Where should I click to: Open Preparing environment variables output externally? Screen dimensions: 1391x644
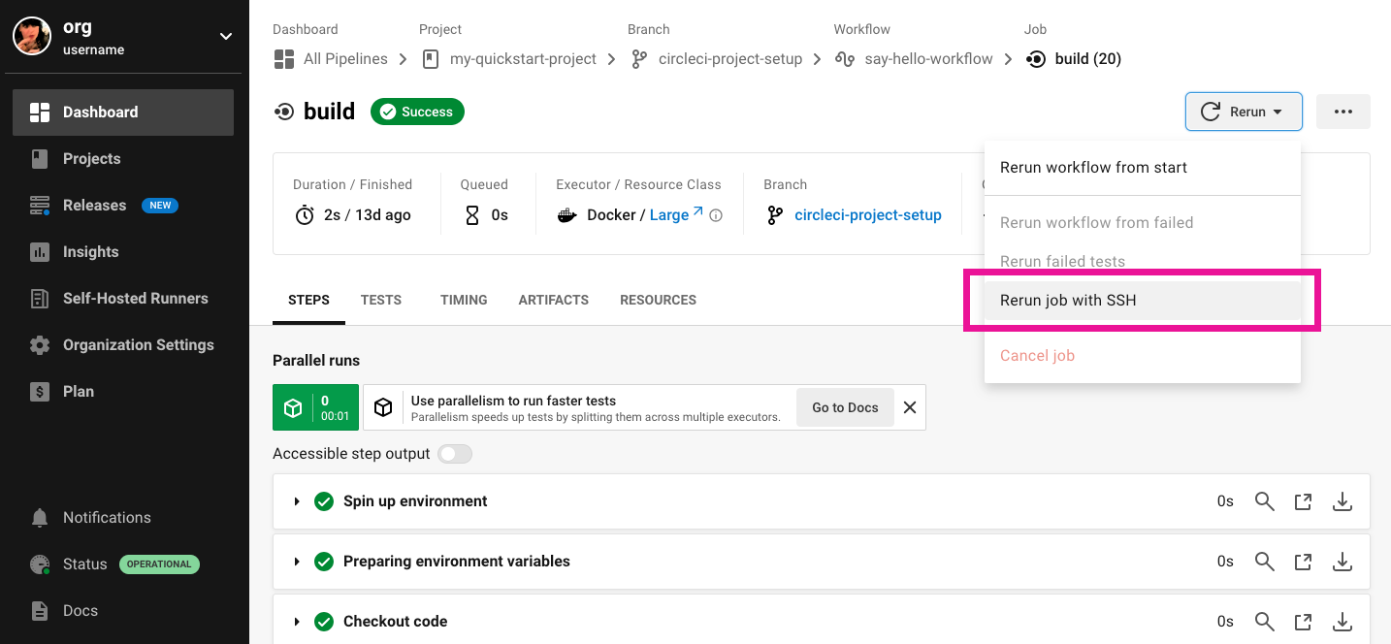pos(1304,562)
